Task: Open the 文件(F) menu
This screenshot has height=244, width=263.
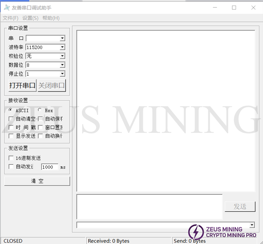Action: (x=11, y=18)
